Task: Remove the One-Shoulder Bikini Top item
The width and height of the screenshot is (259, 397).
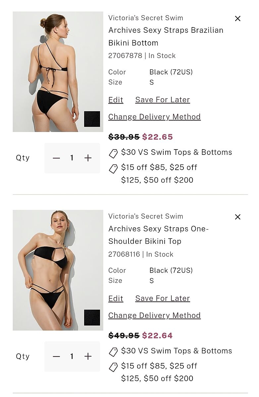Action: click(237, 217)
